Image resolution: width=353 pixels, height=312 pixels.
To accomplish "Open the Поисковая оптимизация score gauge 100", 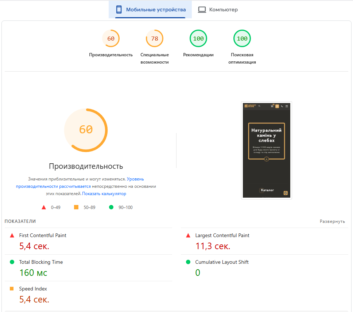I will 242,39.
